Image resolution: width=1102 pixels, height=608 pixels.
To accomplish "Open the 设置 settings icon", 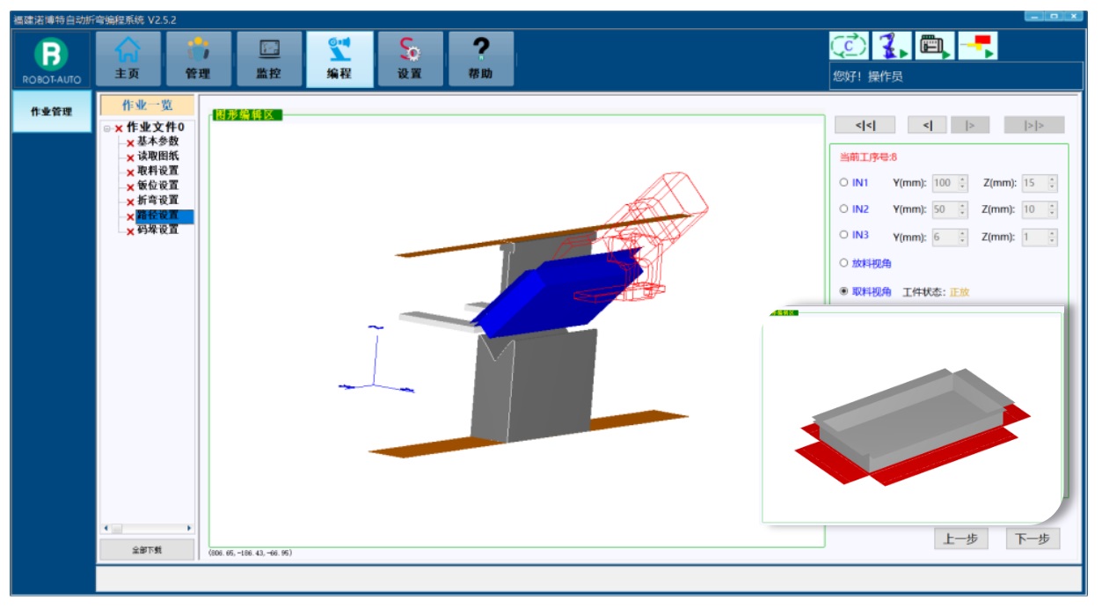I will [409, 58].
